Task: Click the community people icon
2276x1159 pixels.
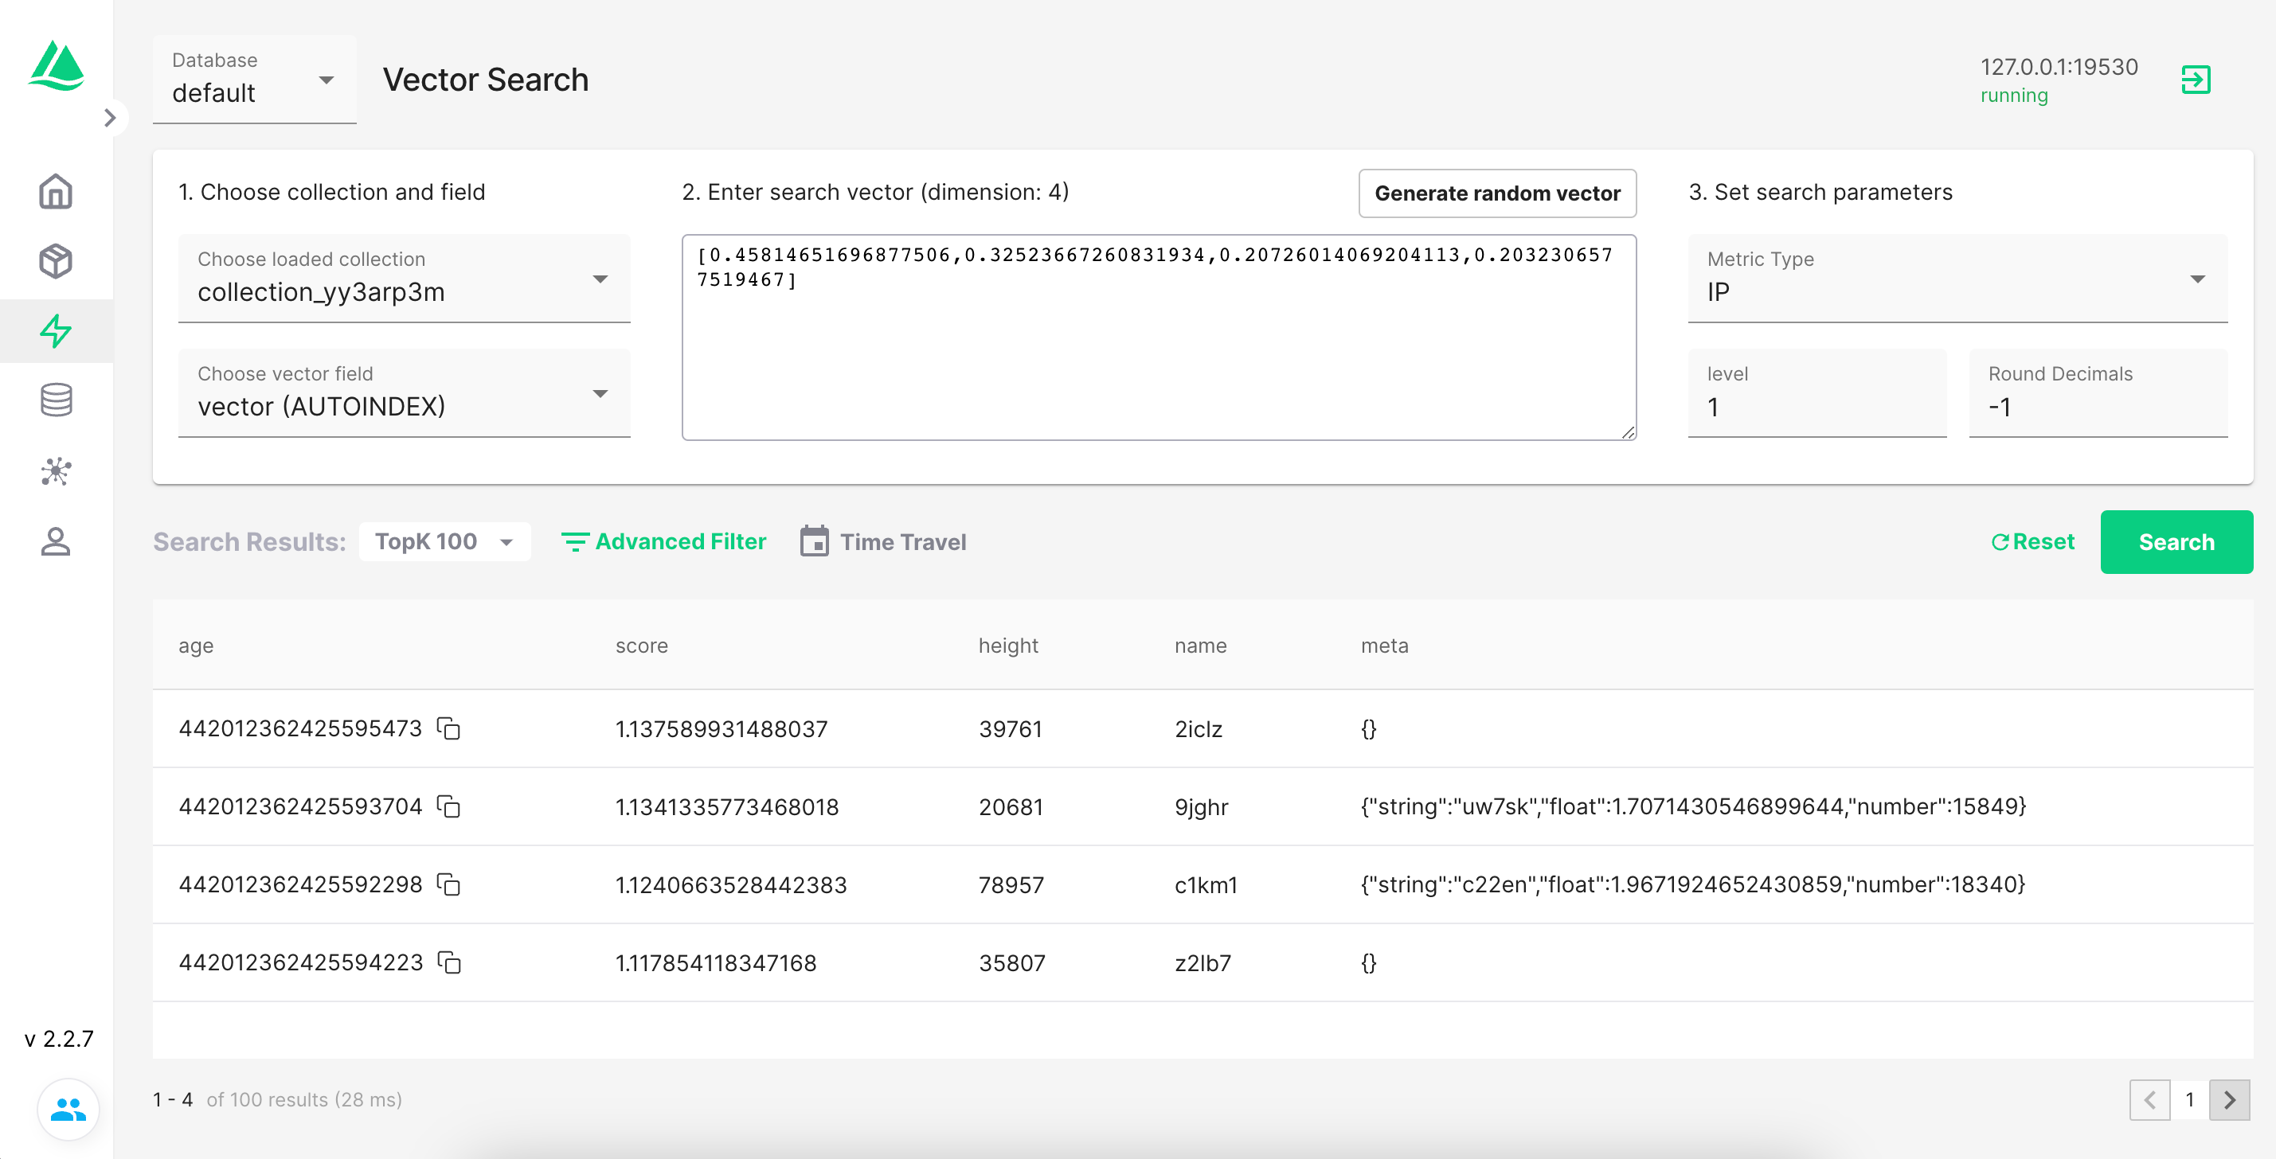Action: point(67,1109)
